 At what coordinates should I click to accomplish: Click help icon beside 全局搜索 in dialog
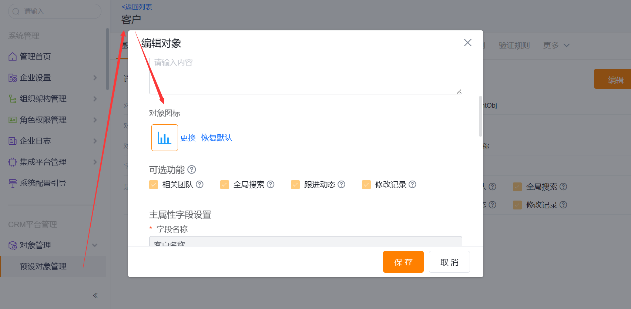[271, 184]
